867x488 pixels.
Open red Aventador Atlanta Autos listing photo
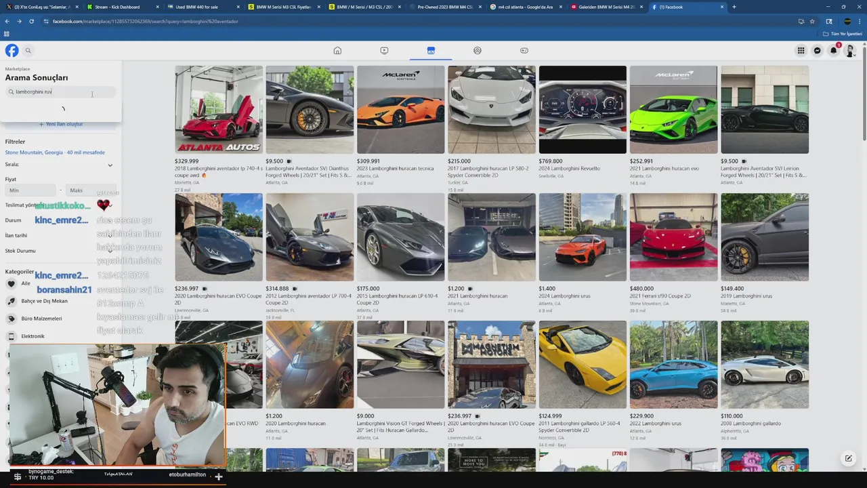[219, 110]
